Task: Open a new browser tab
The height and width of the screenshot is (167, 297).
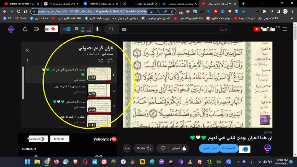Action: pos(243,4)
